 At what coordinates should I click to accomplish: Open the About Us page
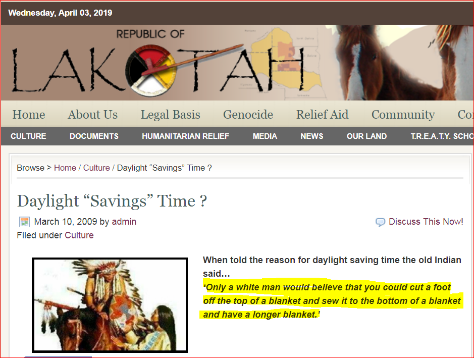[93, 115]
